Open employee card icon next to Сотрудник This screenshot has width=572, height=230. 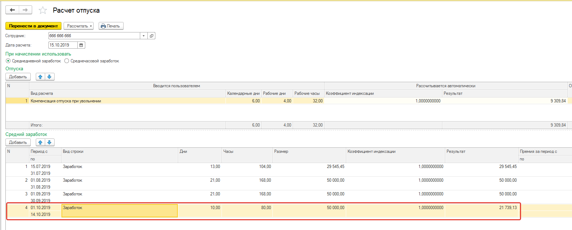click(152, 36)
